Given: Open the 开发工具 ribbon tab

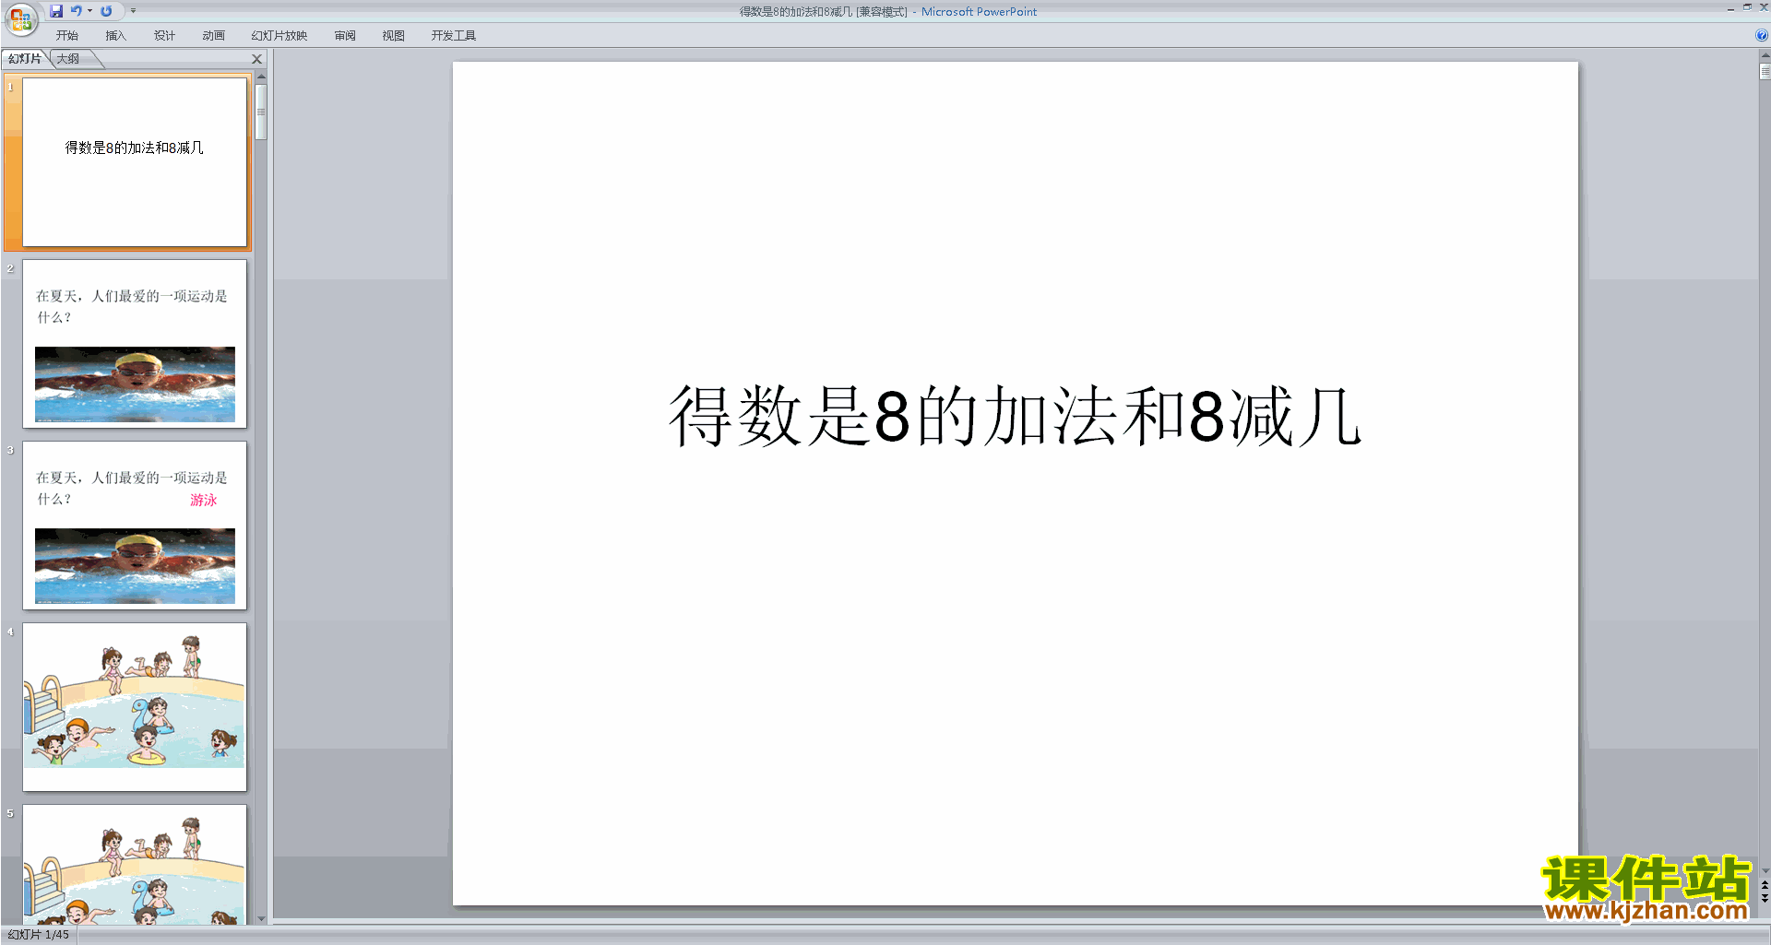Looking at the screenshot, I should (454, 36).
